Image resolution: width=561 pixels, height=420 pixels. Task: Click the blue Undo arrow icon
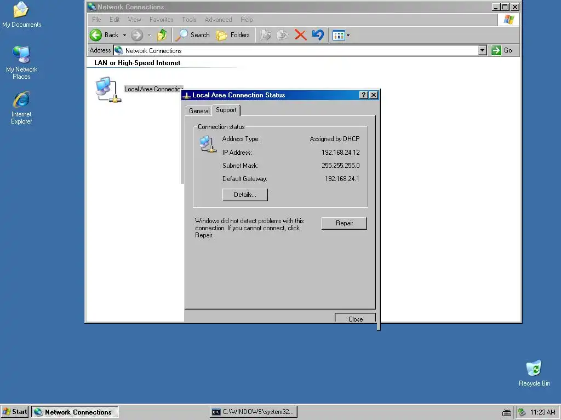tap(318, 35)
